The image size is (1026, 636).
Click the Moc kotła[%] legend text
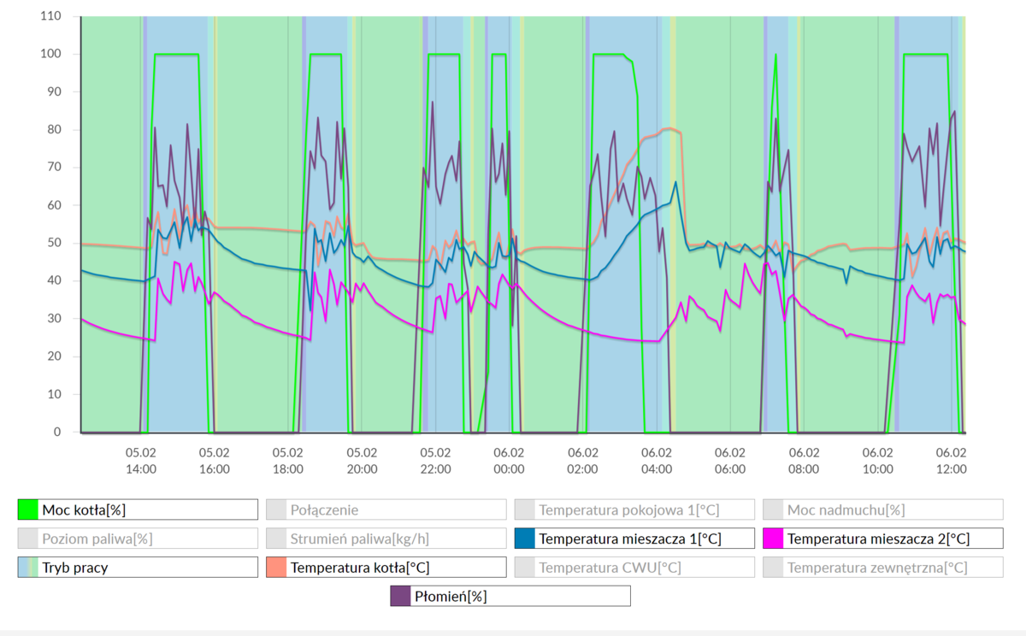[84, 509]
